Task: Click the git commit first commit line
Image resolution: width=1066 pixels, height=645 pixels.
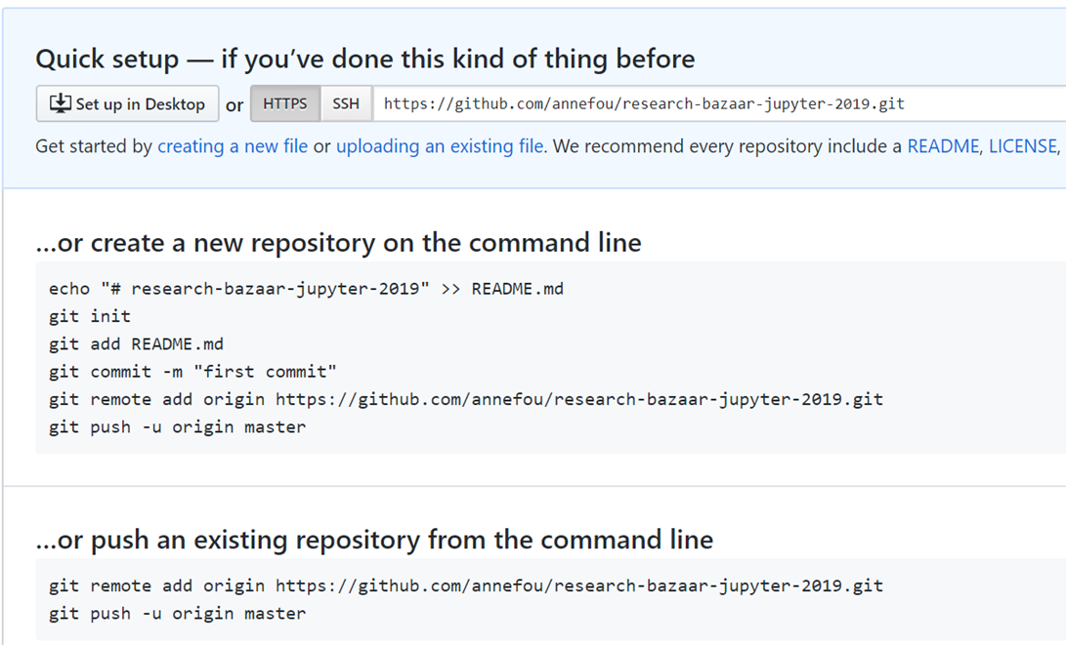Action: point(192,372)
